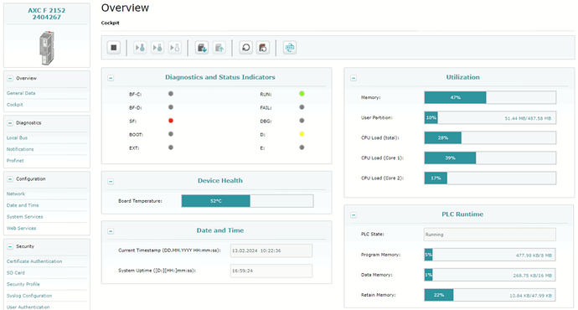Viewport: 578px width, 310px height.
Task: Open the Cockpit page link
Action: tap(15, 105)
